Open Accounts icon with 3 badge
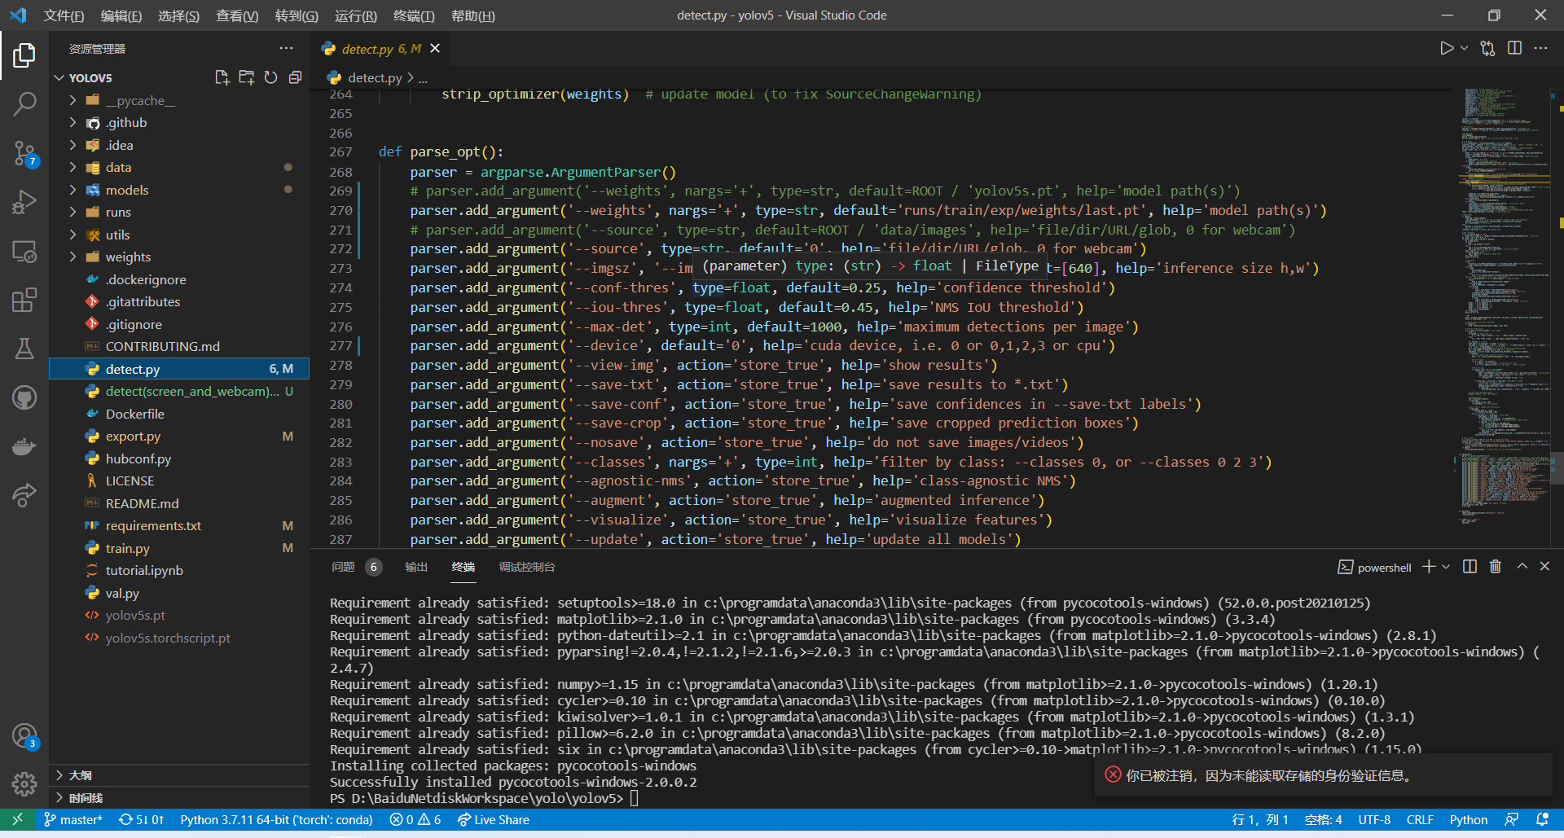 pos(24,736)
